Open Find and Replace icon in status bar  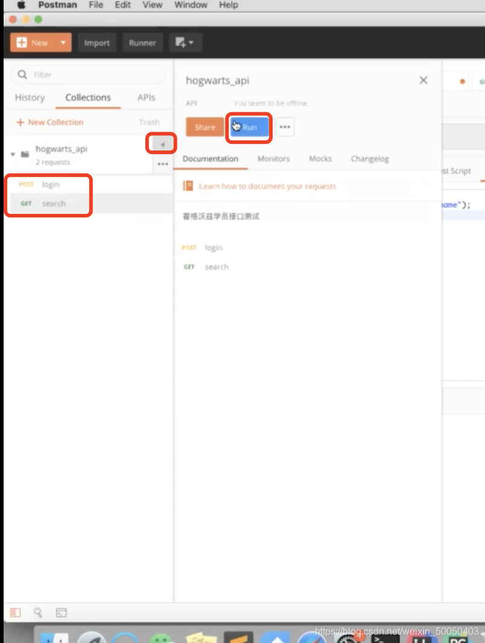[38, 613]
